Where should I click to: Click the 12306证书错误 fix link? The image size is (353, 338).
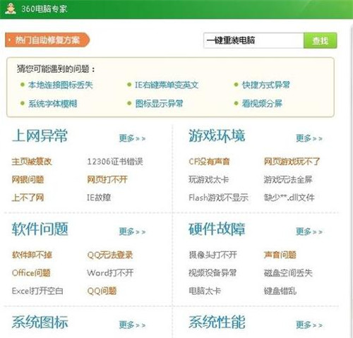115,162
